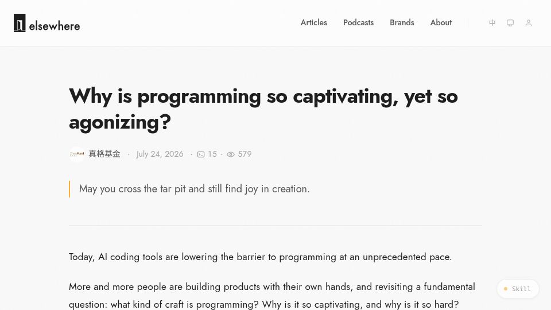Open the Articles section
The height and width of the screenshot is (310, 551).
(314, 22)
